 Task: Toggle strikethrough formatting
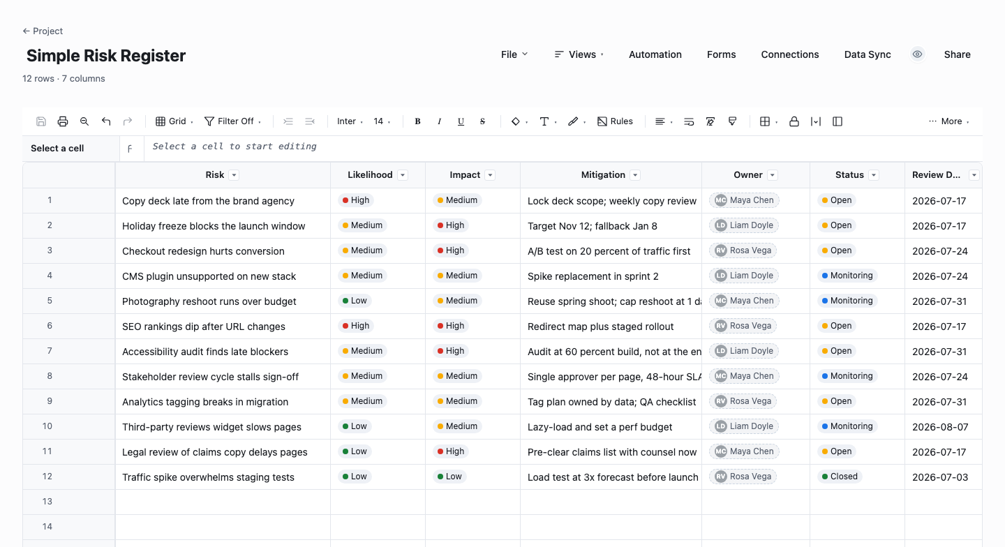click(482, 121)
